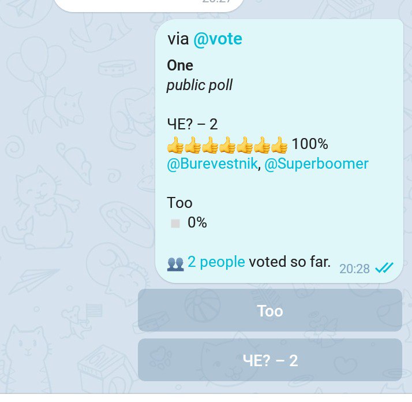Image resolution: width=412 pixels, height=402 pixels.
Task: Click the middle thumbs-up emoji
Action: pos(227,144)
